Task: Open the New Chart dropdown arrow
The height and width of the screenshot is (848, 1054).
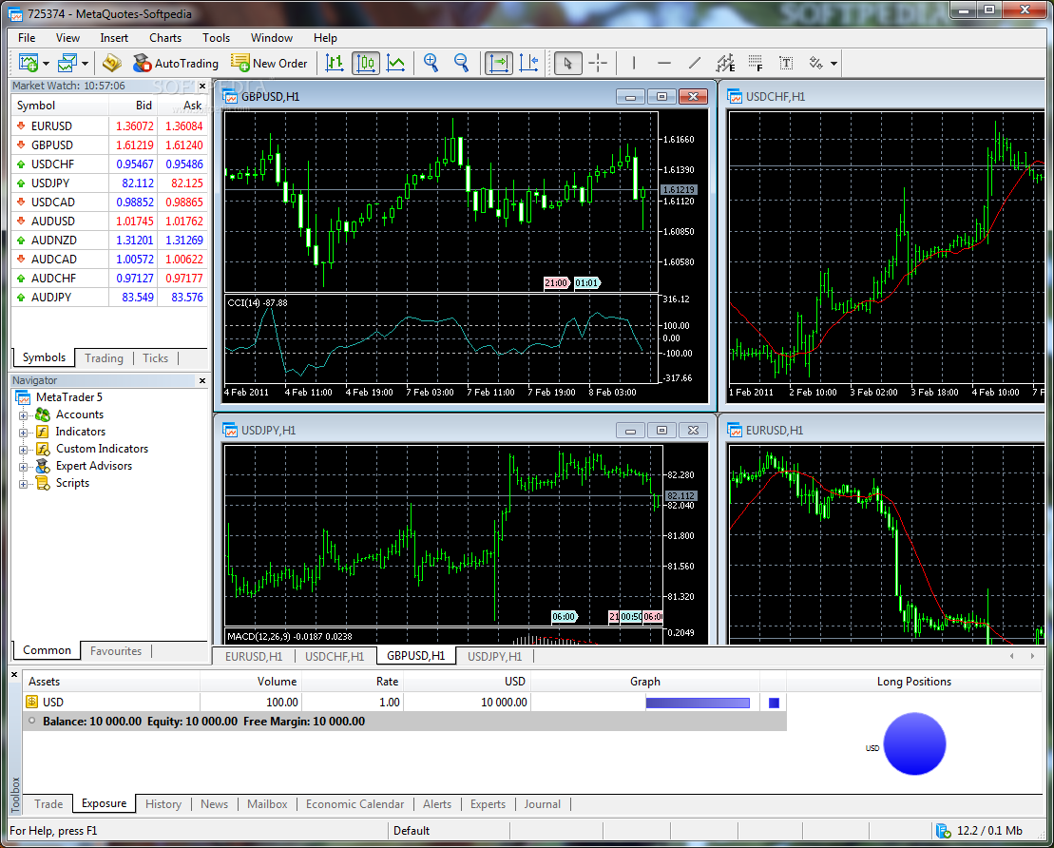Action: tap(46, 64)
